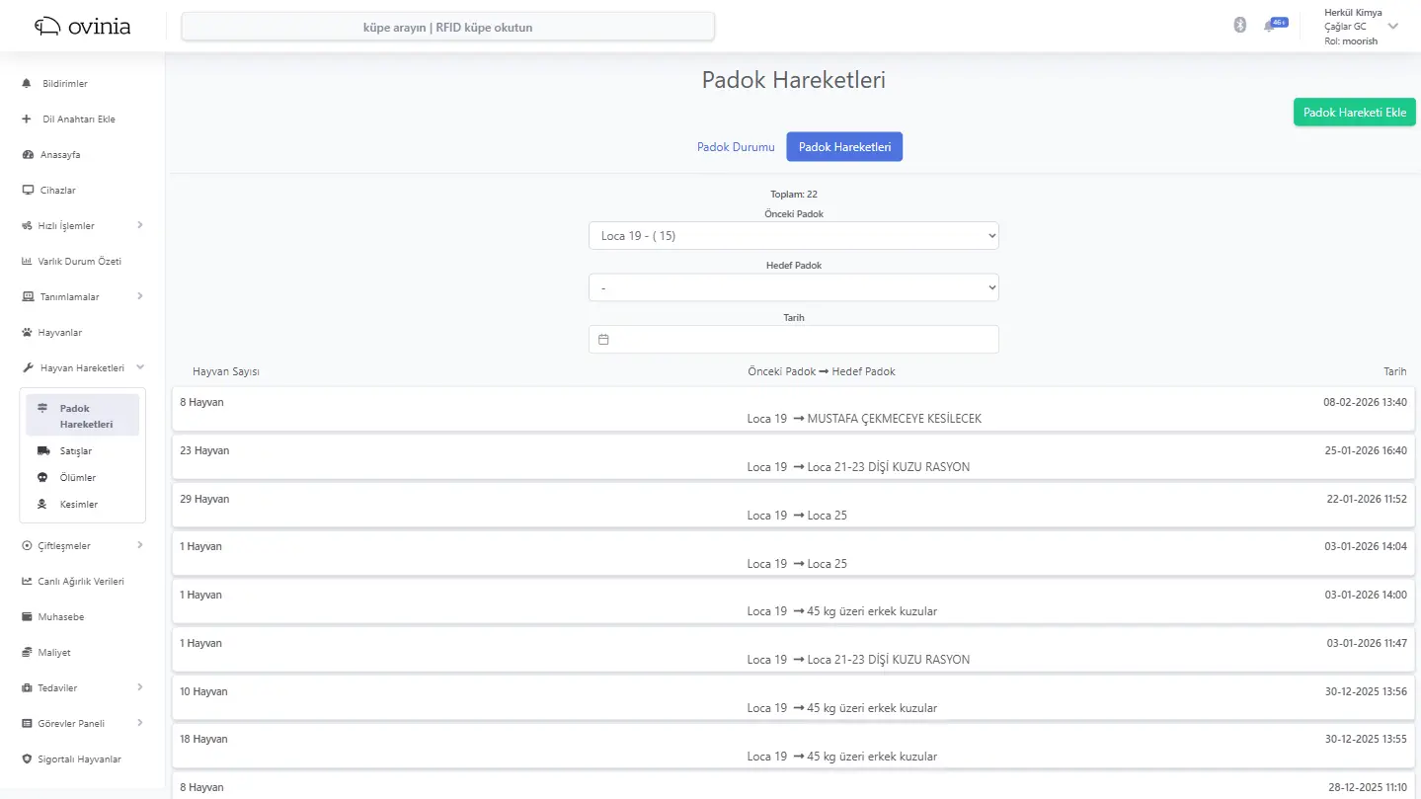Focus the küpe arayın search field
Screen dimensions: 1421x799
pyautogui.click(x=447, y=28)
